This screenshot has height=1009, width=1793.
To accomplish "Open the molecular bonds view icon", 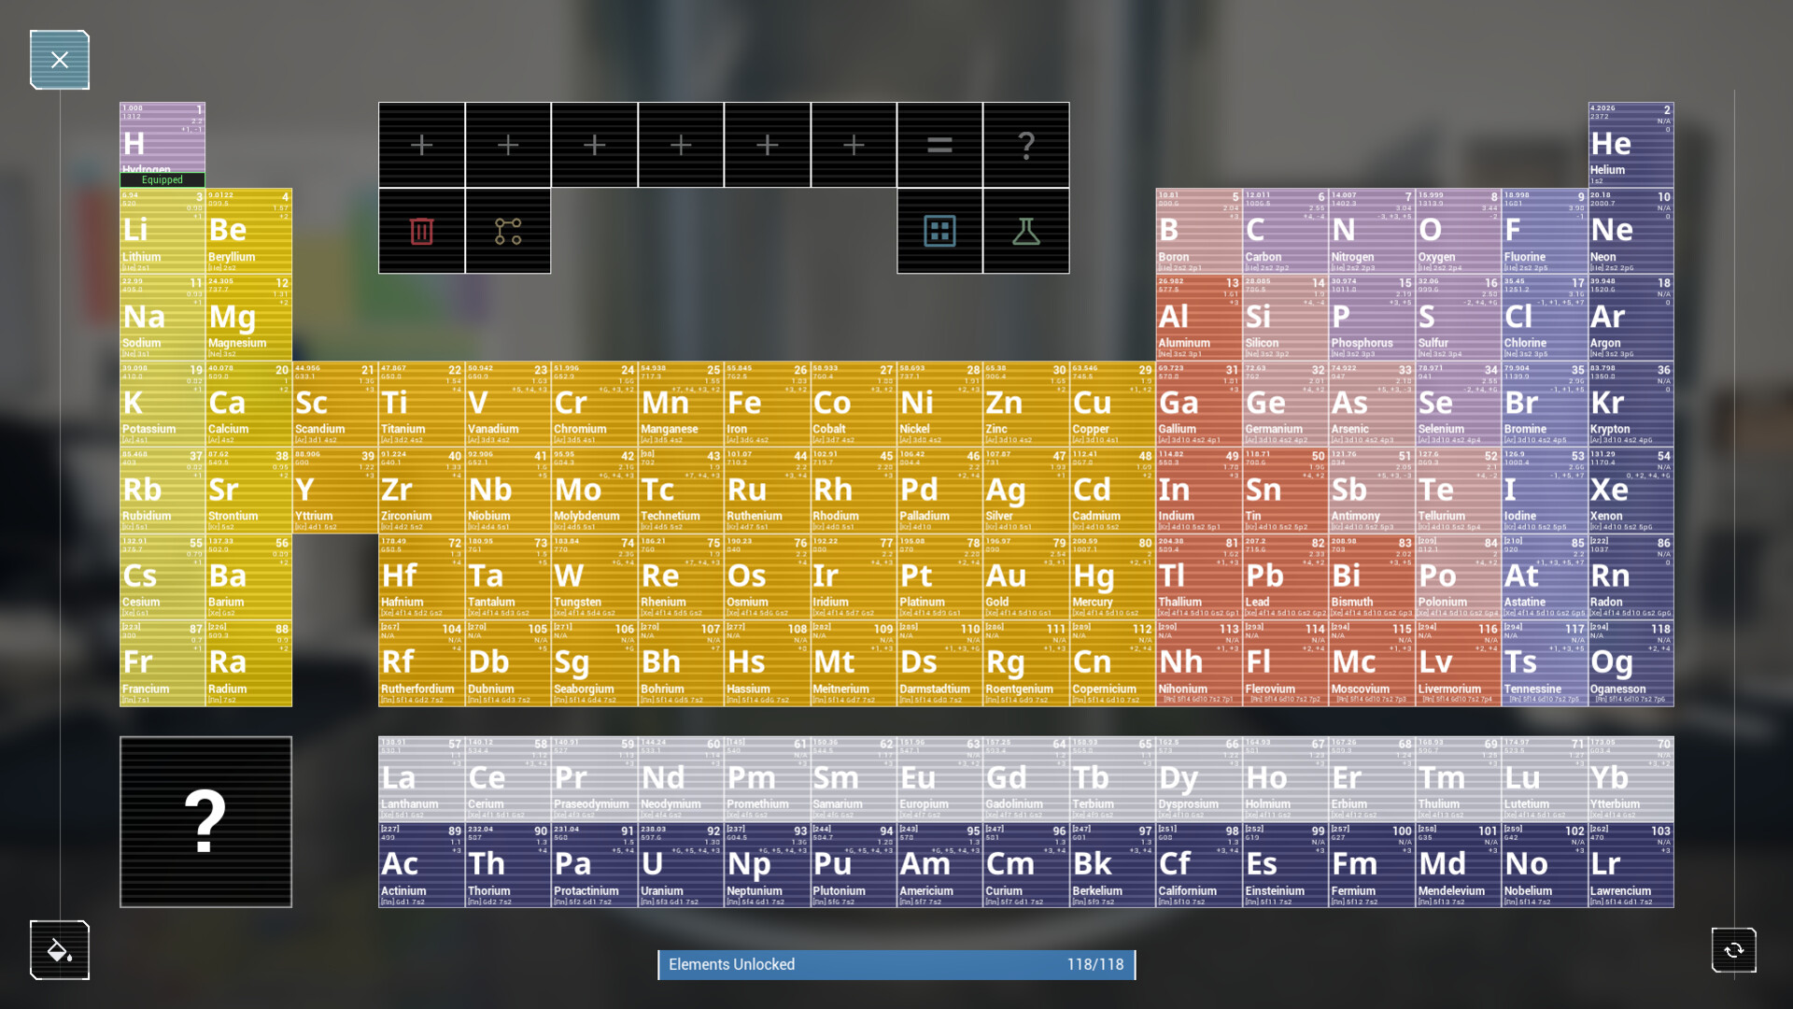I will click(x=507, y=231).
